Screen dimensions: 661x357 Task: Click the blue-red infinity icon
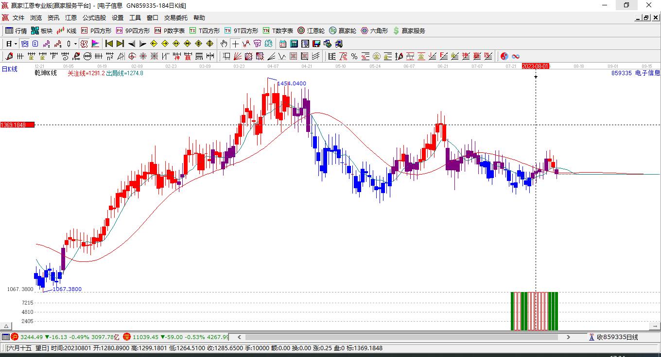[516, 56]
